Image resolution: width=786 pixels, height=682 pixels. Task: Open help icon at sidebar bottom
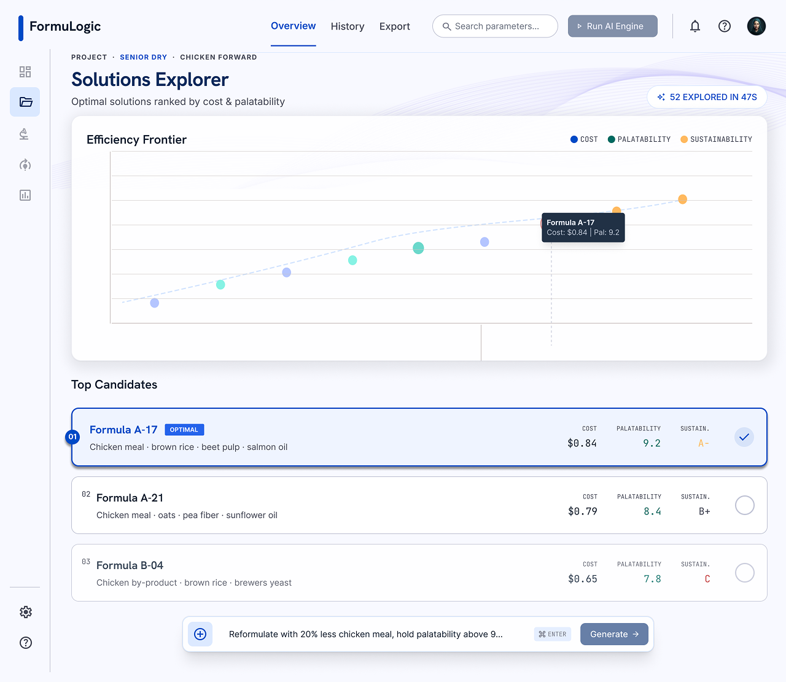coord(26,643)
